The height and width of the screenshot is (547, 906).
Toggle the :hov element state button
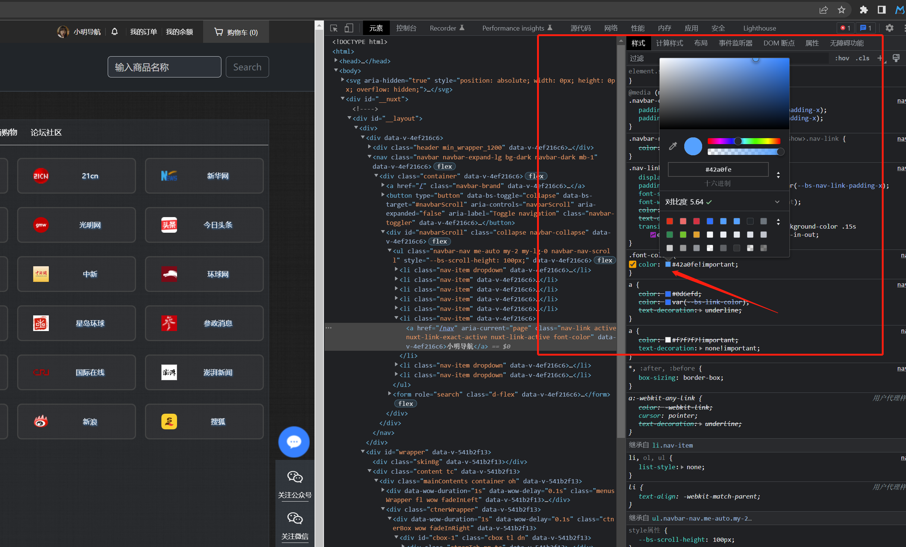point(842,58)
